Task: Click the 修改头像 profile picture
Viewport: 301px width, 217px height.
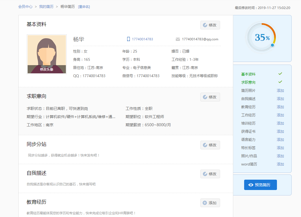Action: 47,54
